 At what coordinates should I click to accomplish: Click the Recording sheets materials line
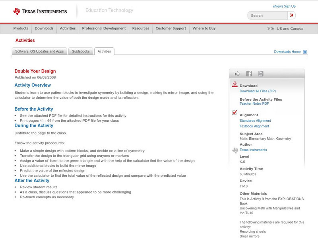(x=253, y=232)
